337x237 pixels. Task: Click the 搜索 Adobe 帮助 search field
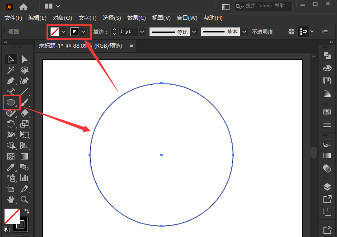[x=263, y=6]
